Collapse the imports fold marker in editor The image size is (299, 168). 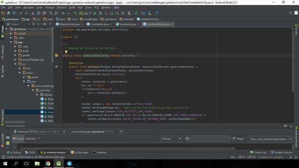[x=62, y=37]
